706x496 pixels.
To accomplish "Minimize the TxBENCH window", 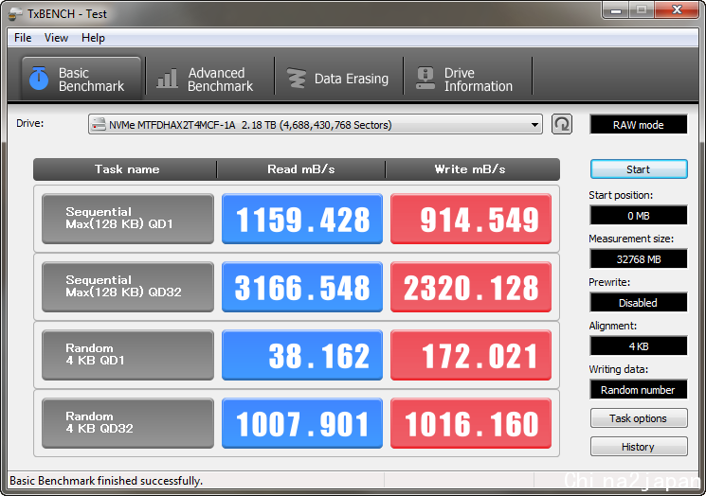I will tap(616, 9).
